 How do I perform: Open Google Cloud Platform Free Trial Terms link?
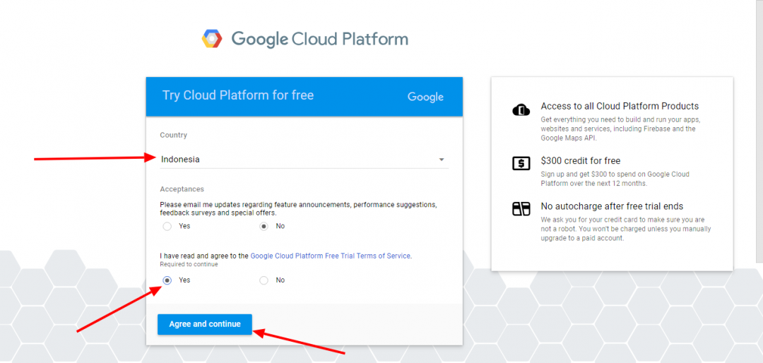tap(331, 256)
